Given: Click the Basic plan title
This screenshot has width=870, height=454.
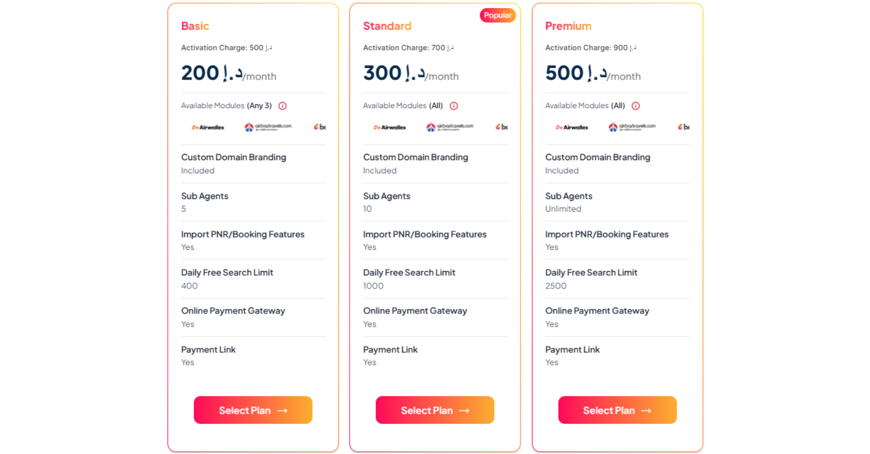Looking at the screenshot, I should (195, 26).
